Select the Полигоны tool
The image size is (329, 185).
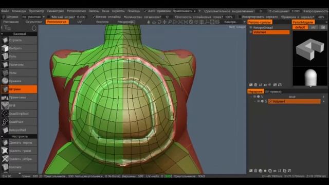[x=19, y=65]
